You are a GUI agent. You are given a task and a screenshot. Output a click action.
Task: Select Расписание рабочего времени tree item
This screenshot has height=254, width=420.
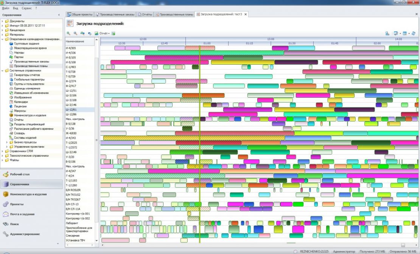34,129
